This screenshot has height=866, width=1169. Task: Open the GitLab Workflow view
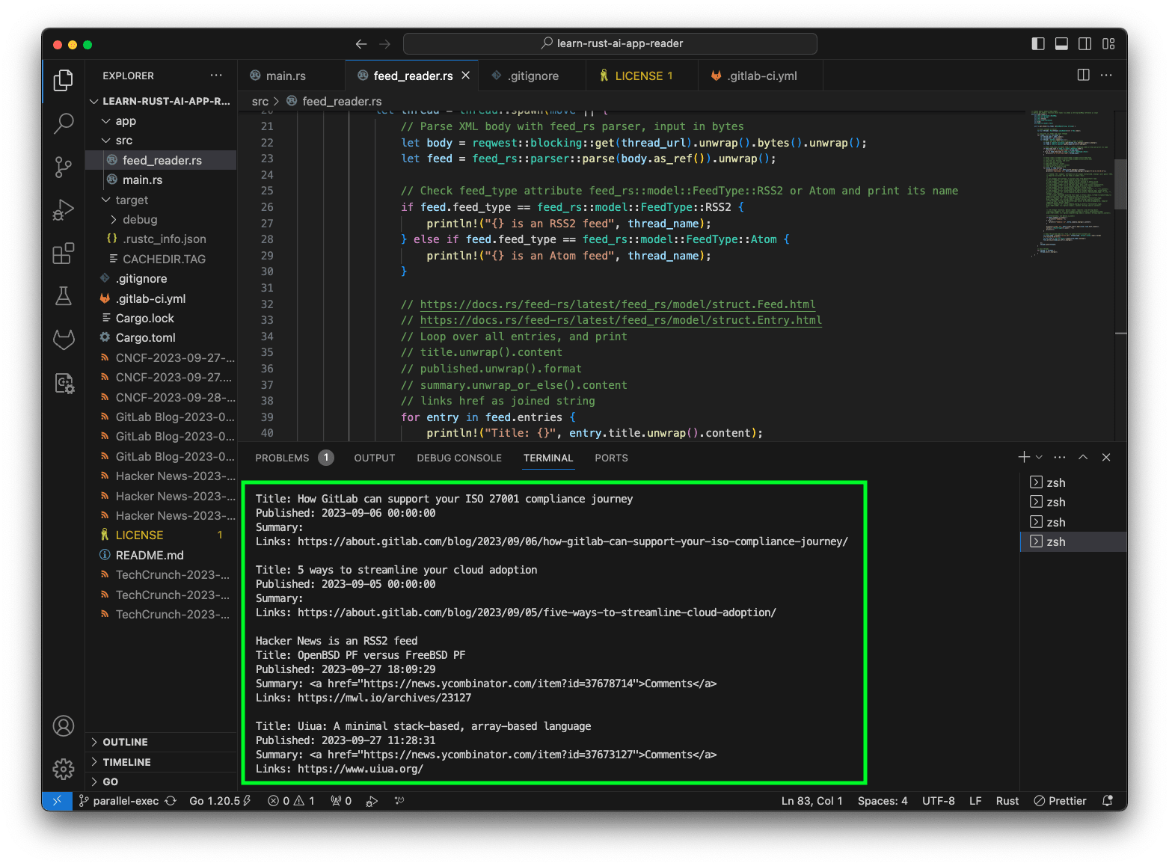click(64, 340)
